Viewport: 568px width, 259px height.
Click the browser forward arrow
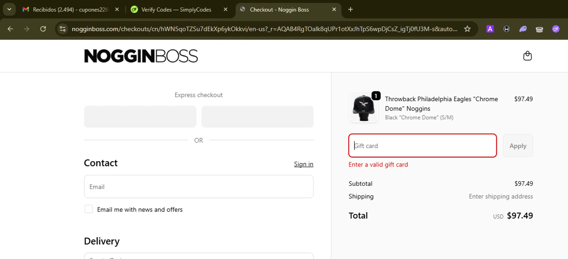point(27,29)
